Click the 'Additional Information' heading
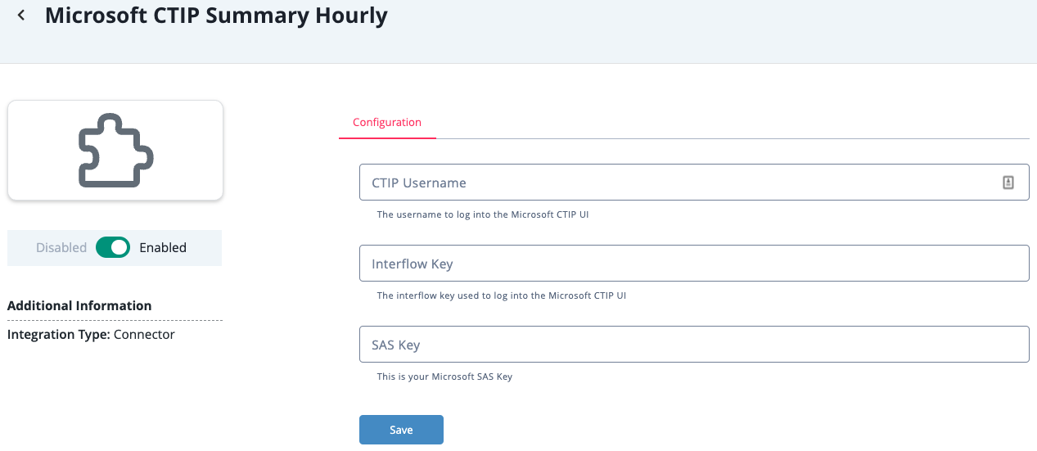Screen dimensions: 1037x451 tap(79, 305)
